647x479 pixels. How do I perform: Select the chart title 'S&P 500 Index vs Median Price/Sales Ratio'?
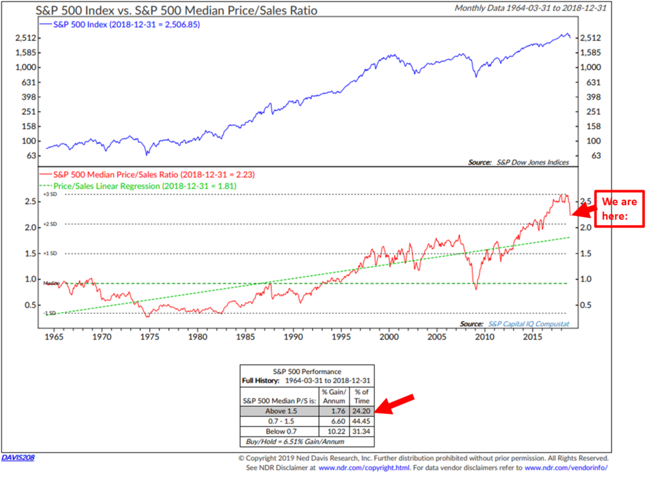(177, 11)
